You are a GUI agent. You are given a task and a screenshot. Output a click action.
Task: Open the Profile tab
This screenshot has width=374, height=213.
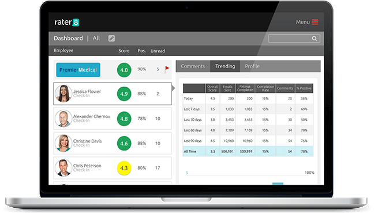point(252,66)
